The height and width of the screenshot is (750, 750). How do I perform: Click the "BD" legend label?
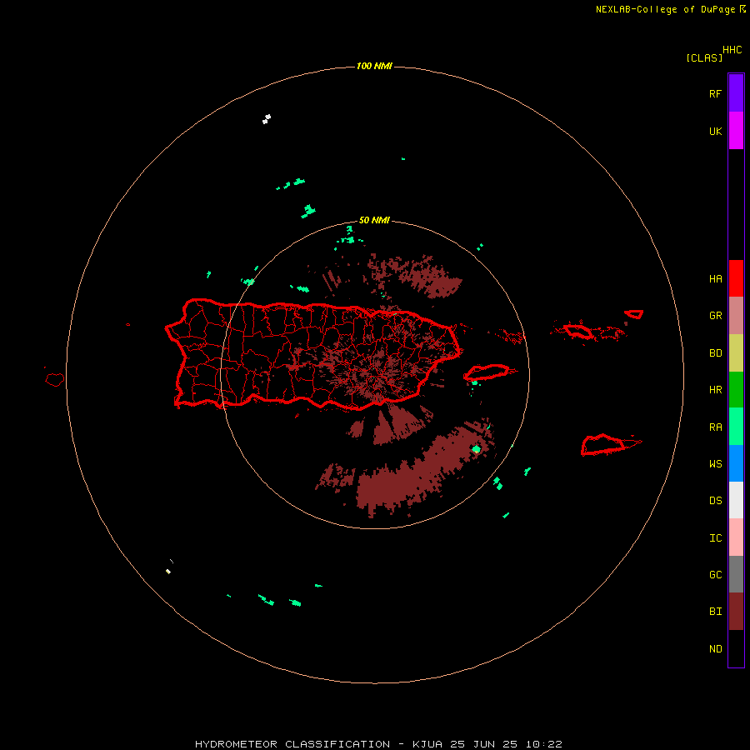tap(715, 353)
